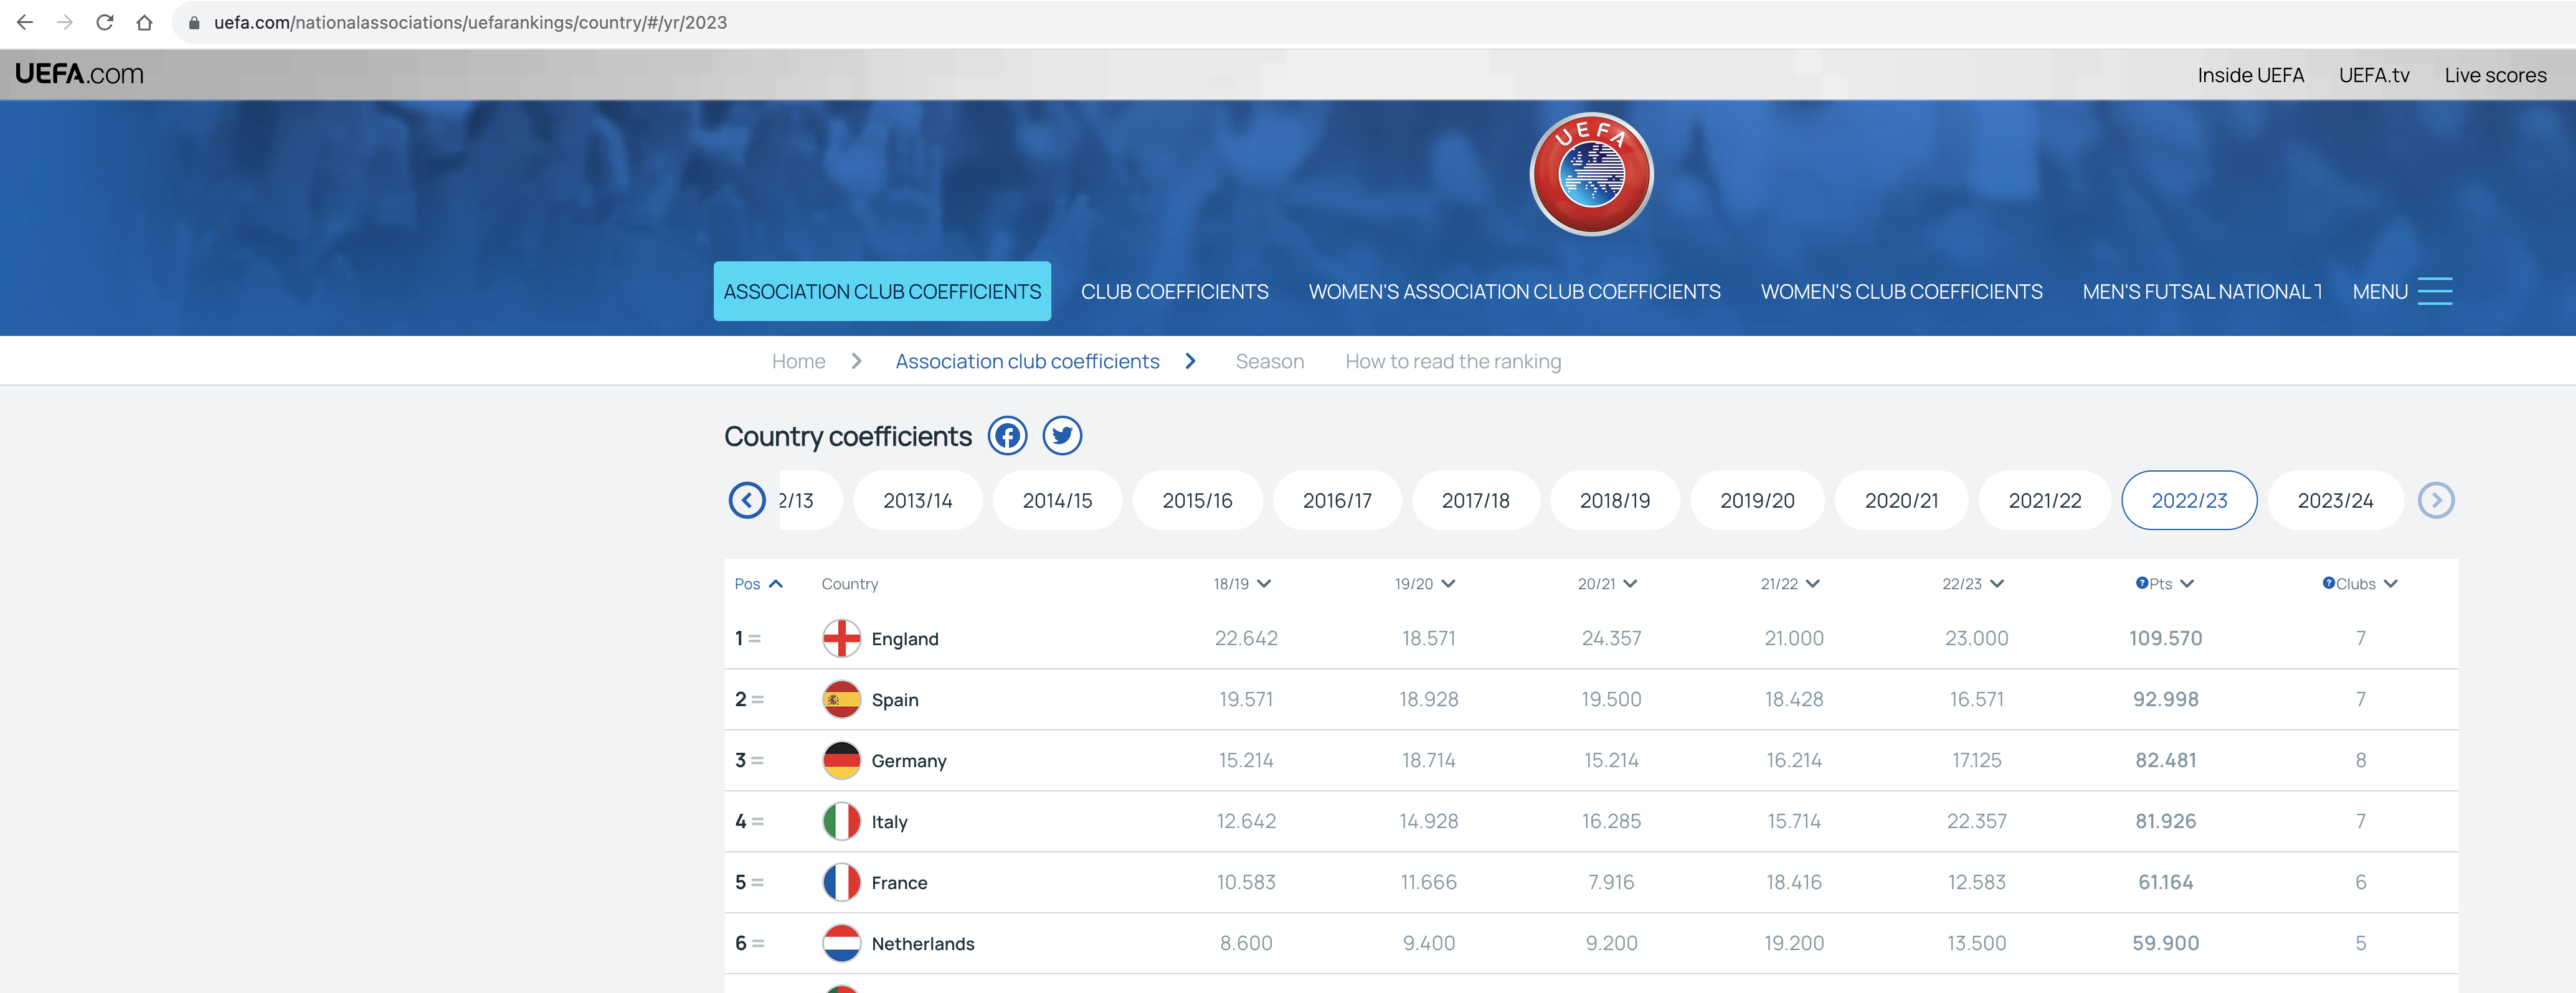Select the 2021/22 season

[x=2045, y=500]
